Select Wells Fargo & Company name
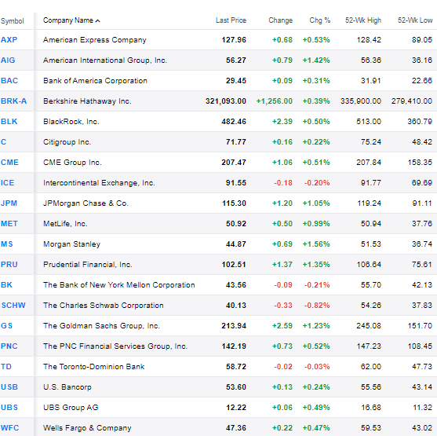 (87, 427)
